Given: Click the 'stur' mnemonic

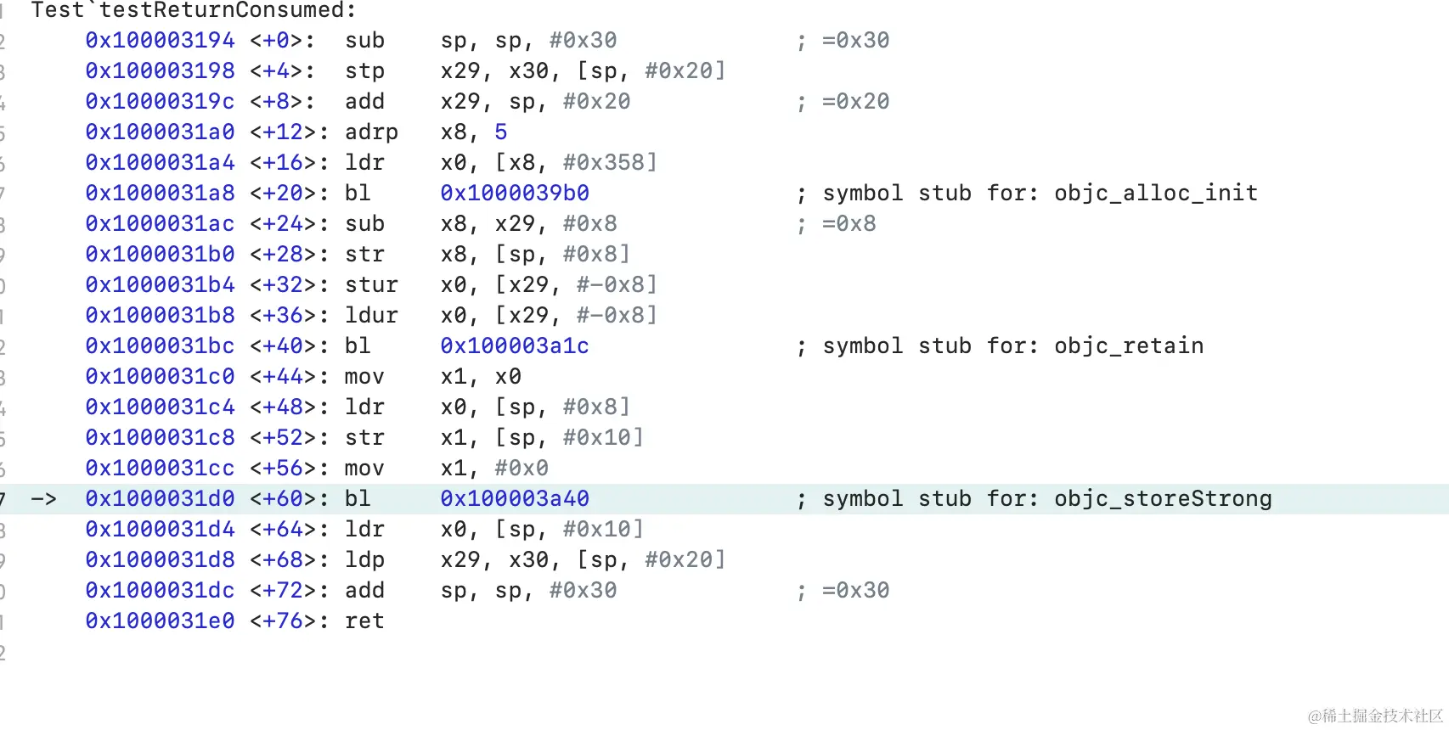Looking at the screenshot, I should (x=371, y=285).
